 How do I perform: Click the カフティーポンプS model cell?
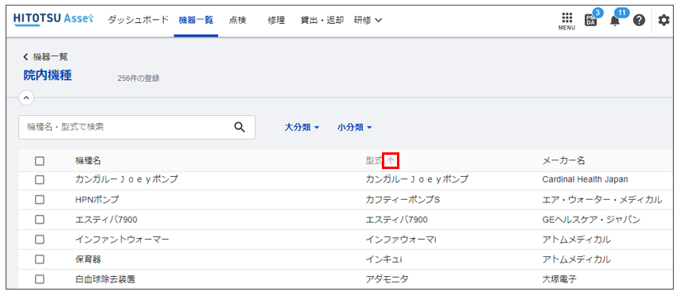[403, 200]
